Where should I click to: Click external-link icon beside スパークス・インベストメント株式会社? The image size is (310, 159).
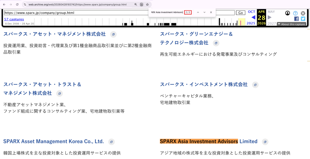255,85
